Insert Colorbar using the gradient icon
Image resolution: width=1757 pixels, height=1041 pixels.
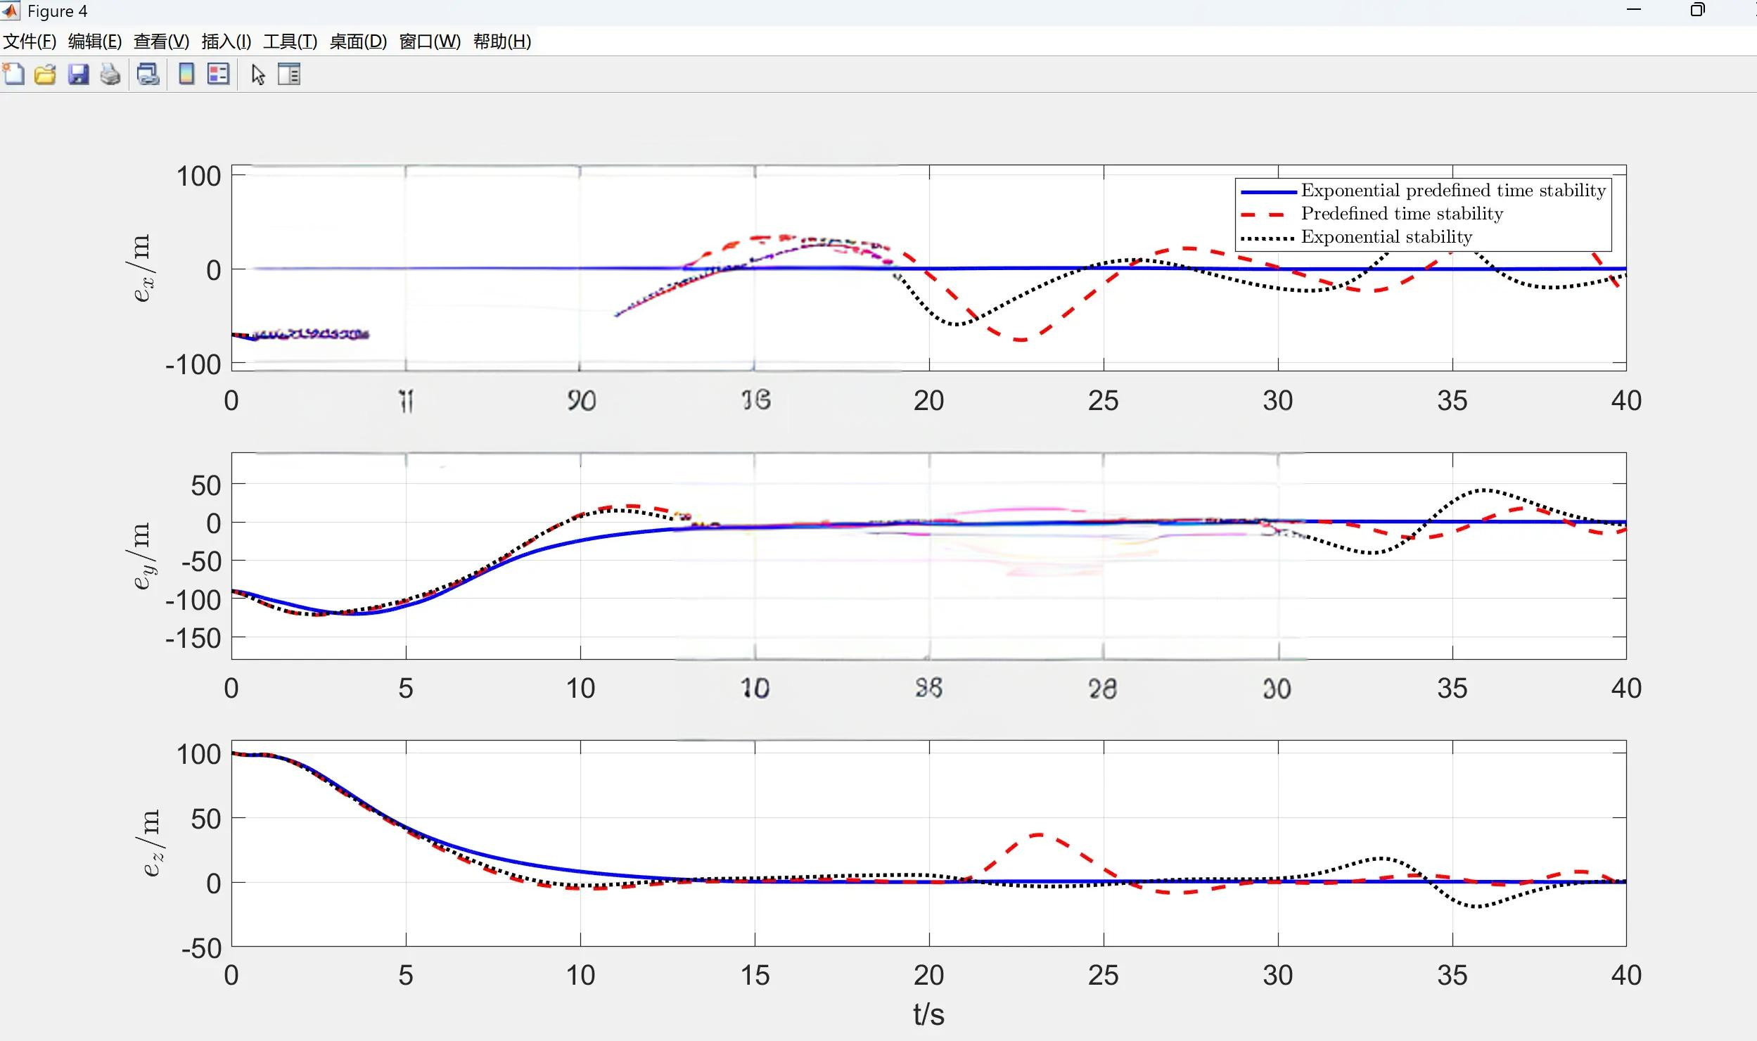[x=186, y=74]
